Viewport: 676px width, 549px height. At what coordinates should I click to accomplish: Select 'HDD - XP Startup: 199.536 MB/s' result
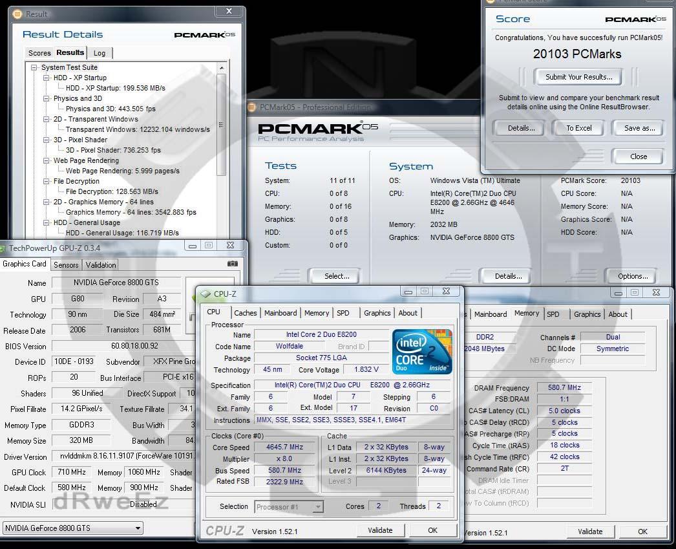point(115,88)
